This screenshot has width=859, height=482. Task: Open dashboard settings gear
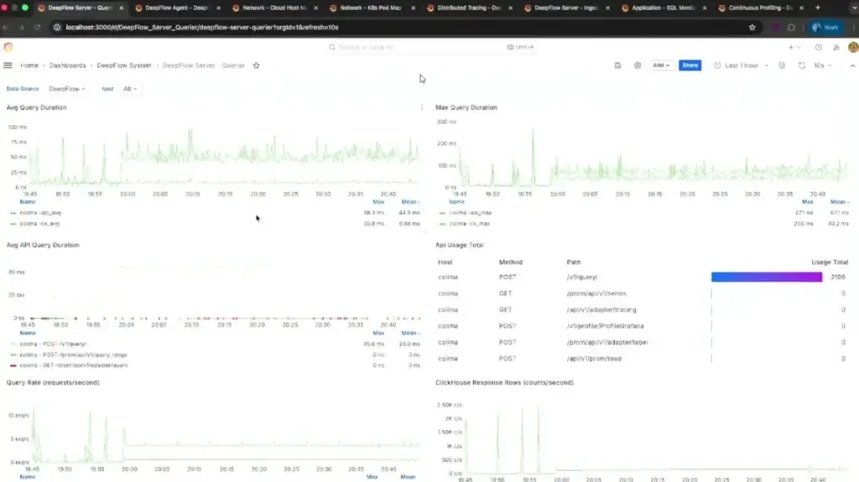[638, 65]
